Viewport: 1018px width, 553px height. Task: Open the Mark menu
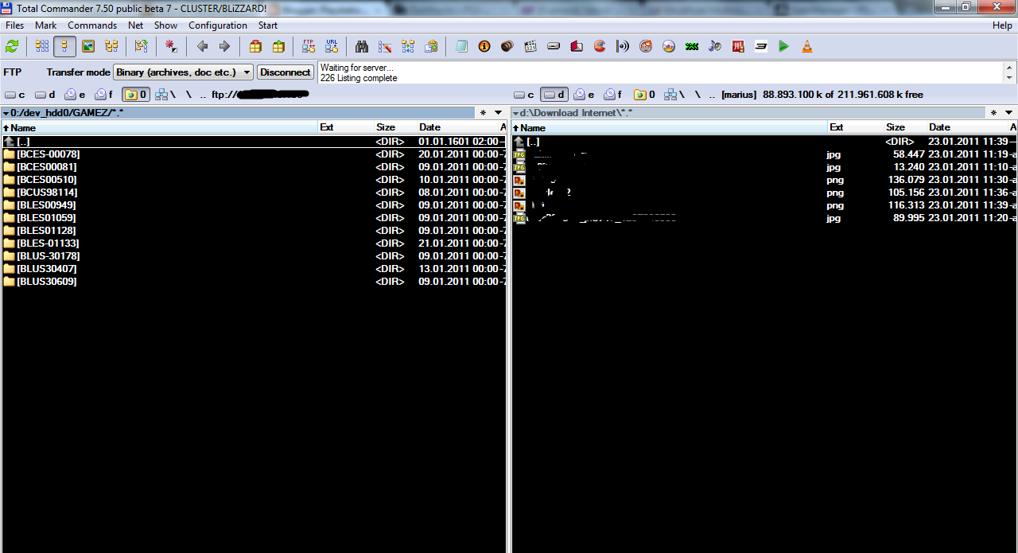click(x=45, y=25)
